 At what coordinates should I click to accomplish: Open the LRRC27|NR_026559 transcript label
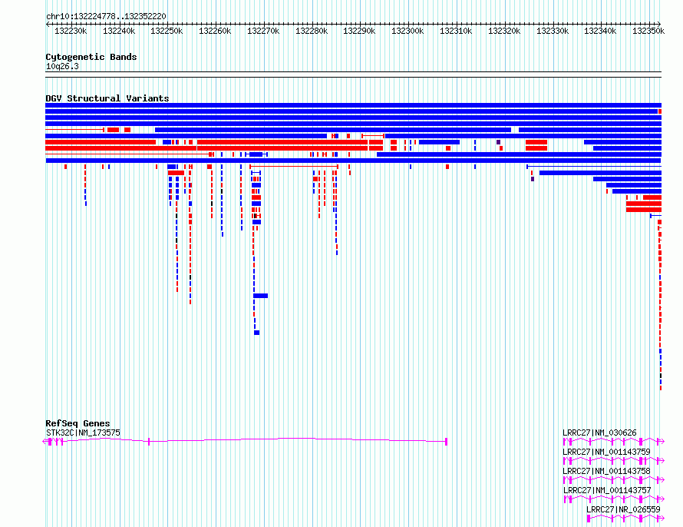click(623, 509)
